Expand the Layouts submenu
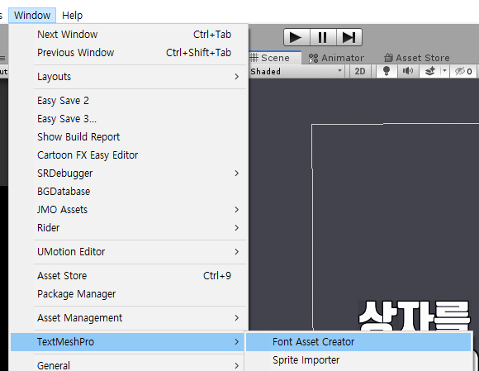This screenshot has width=479, height=371. 128,76
